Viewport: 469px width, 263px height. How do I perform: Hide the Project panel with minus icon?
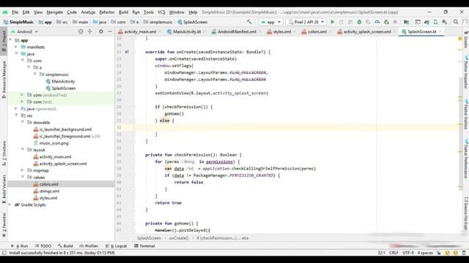point(110,31)
